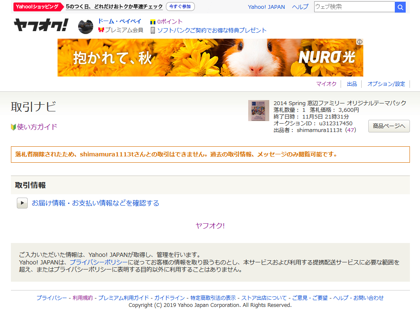Click the 落札者削除 orange notice message
The image size is (420, 317).
210,154
